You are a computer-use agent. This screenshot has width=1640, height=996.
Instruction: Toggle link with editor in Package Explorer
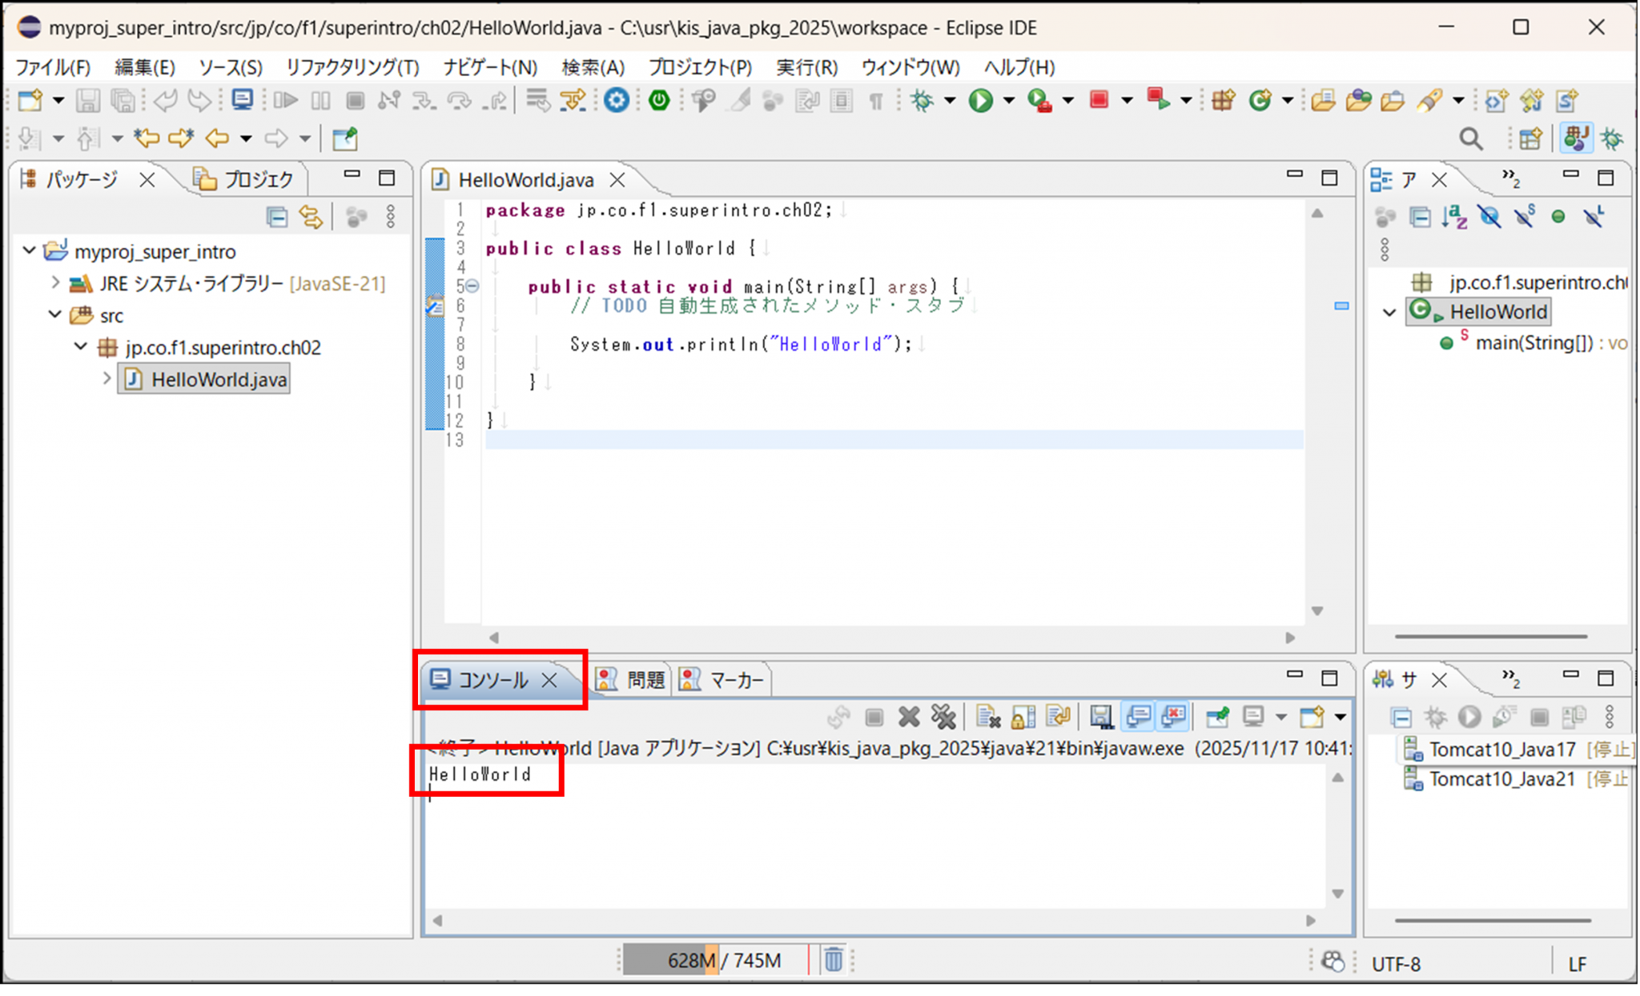(x=311, y=217)
